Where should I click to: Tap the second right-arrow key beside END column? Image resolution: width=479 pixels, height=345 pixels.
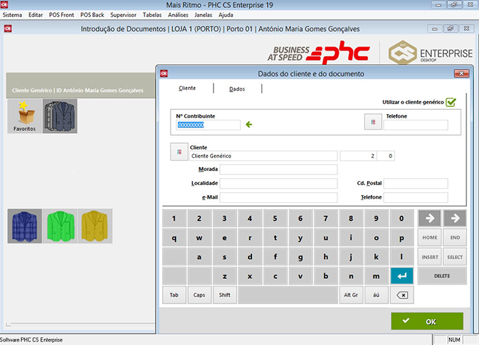(455, 218)
